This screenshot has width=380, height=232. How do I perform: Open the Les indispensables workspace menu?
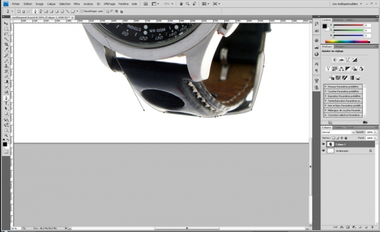(x=347, y=4)
